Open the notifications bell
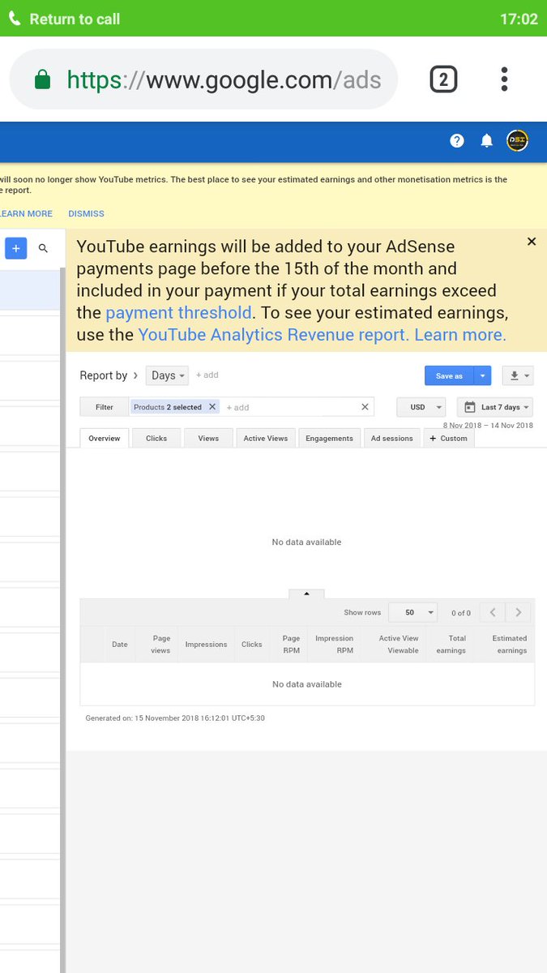This screenshot has height=973, width=547. click(x=487, y=140)
